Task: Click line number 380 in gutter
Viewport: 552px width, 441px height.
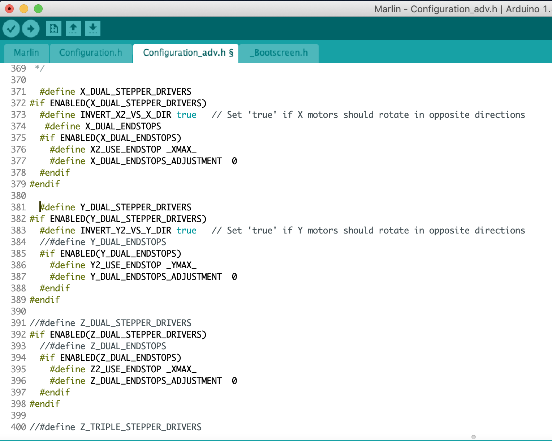Action: [x=18, y=196]
